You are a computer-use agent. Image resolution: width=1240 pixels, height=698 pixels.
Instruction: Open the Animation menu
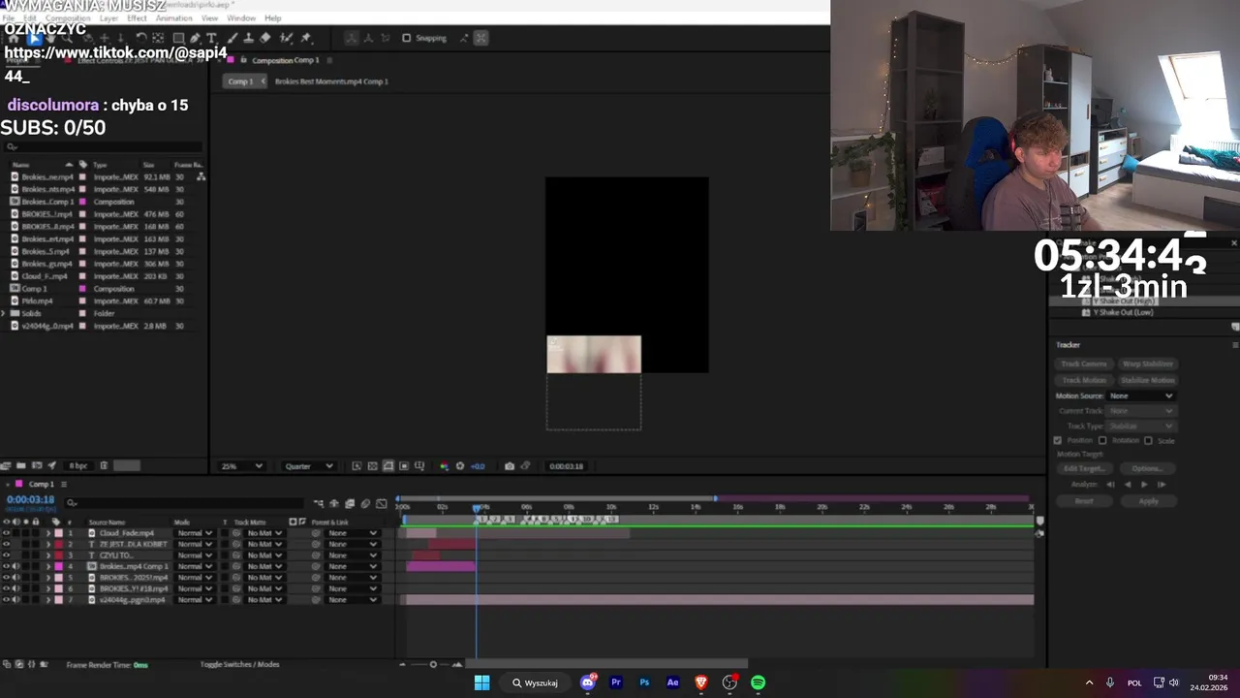pyautogui.click(x=173, y=18)
